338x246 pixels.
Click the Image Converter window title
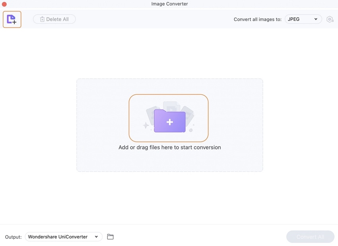[170, 4]
